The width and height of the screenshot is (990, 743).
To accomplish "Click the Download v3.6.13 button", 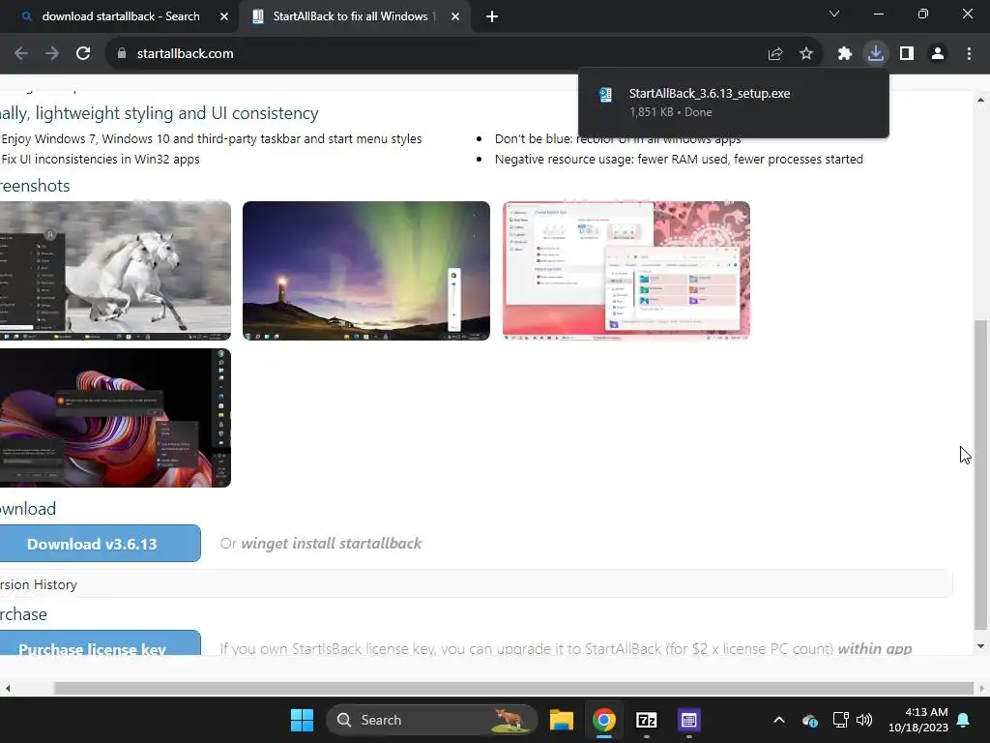I will [100, 544].
